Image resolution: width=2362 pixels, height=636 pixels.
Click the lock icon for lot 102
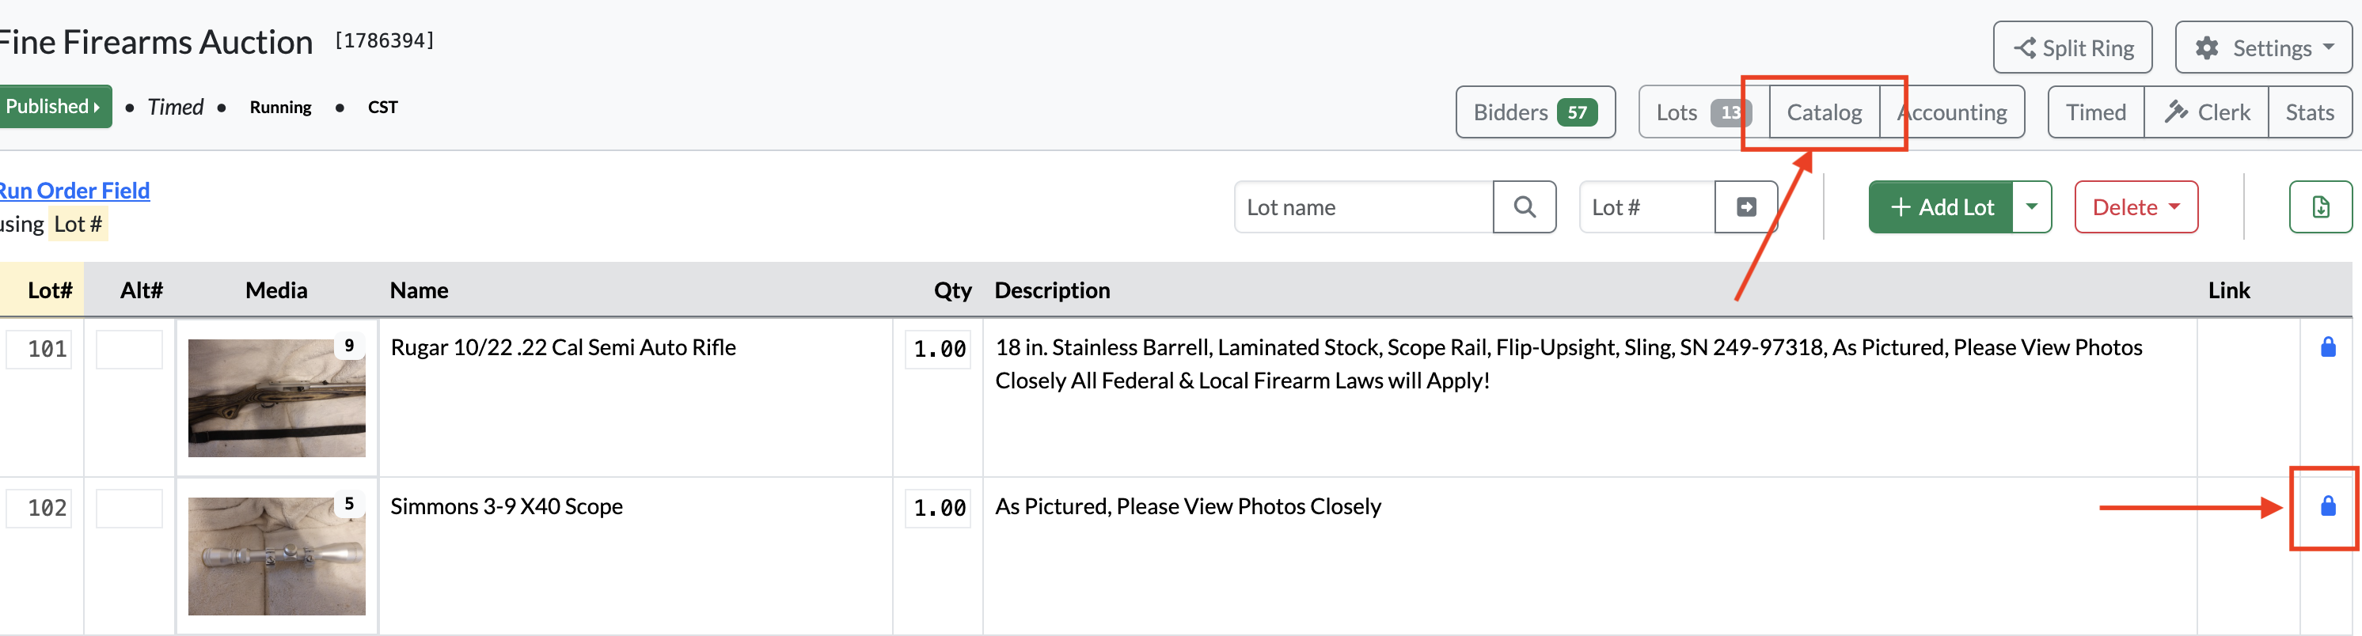point(2327,505)
